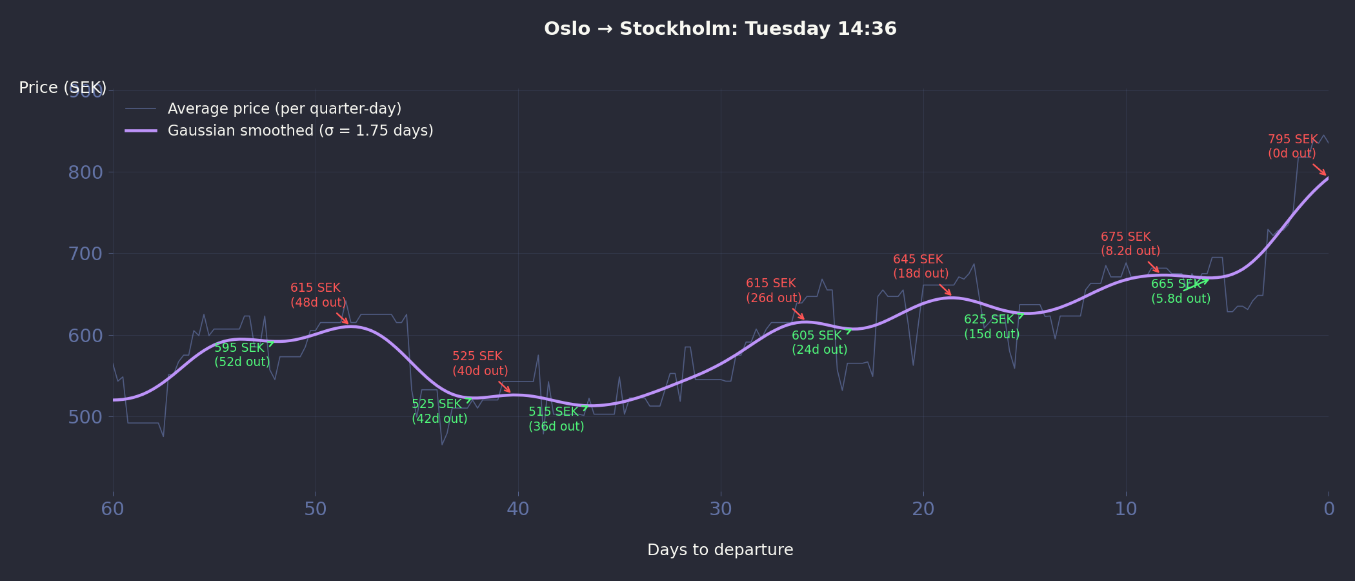
Task: Click the 30 tick on the x-axis
Action: [720, 509]
